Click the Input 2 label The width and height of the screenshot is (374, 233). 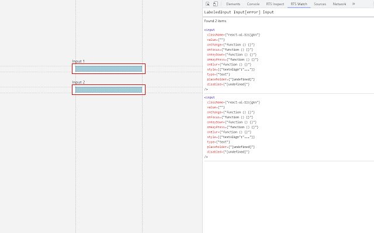coord(78,82)
